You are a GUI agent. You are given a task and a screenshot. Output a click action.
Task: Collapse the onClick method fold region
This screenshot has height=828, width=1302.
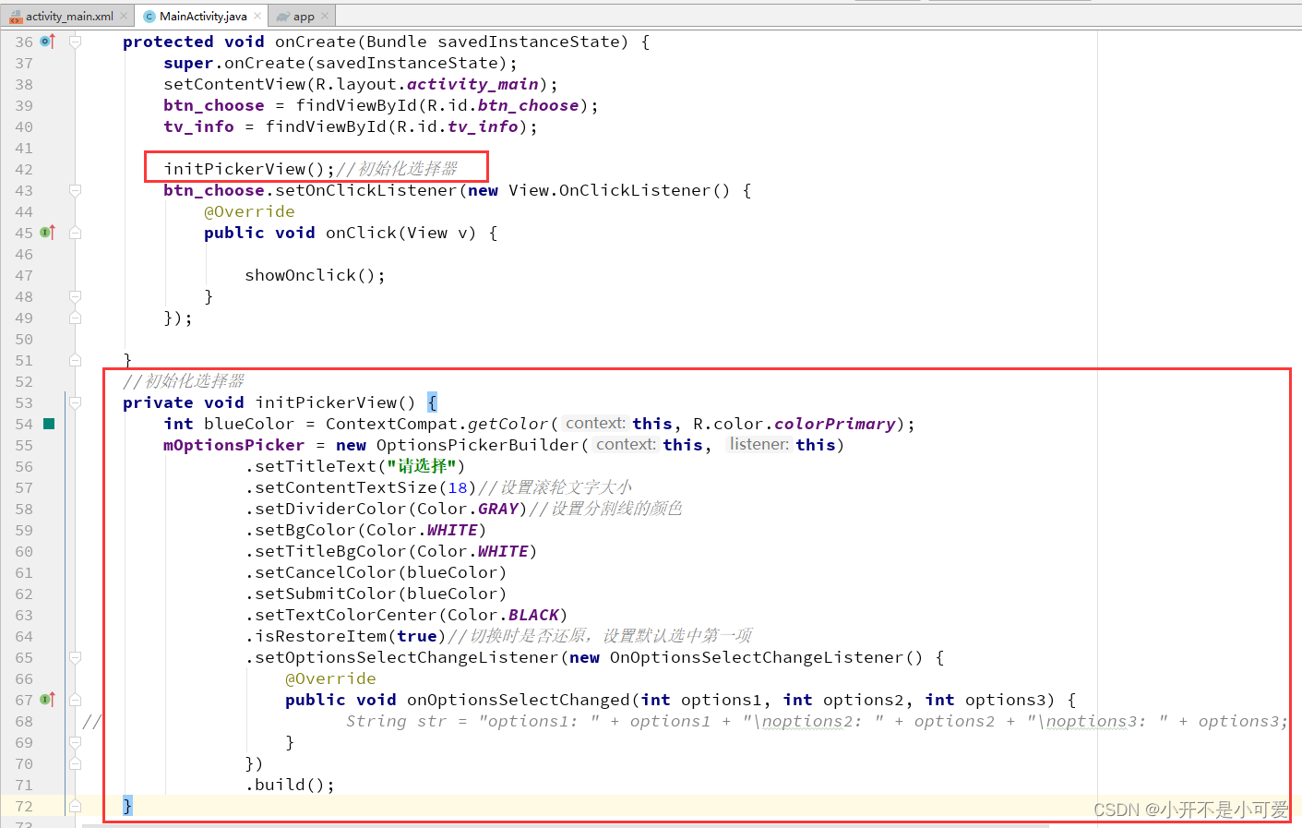point(75,232)
